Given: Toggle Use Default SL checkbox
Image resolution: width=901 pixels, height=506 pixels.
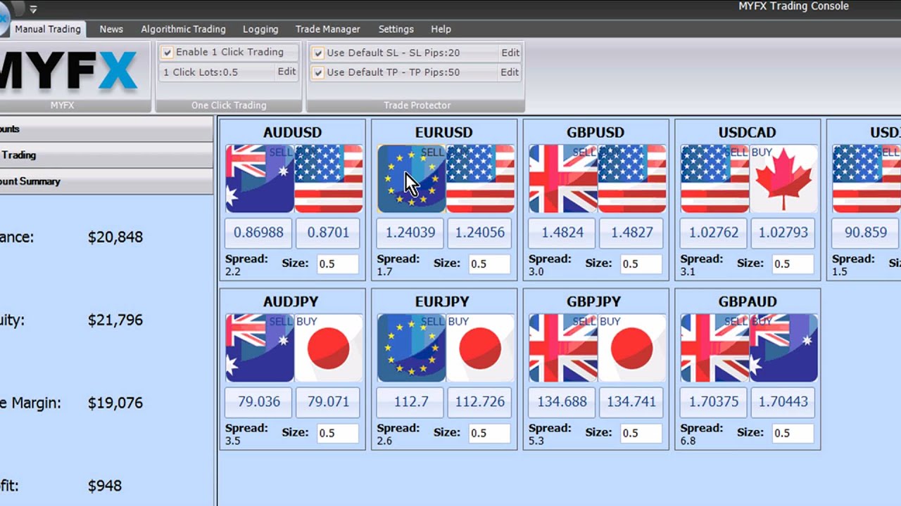Looking at the screenshot, I should pyautogui.click(x=318, y=53).
